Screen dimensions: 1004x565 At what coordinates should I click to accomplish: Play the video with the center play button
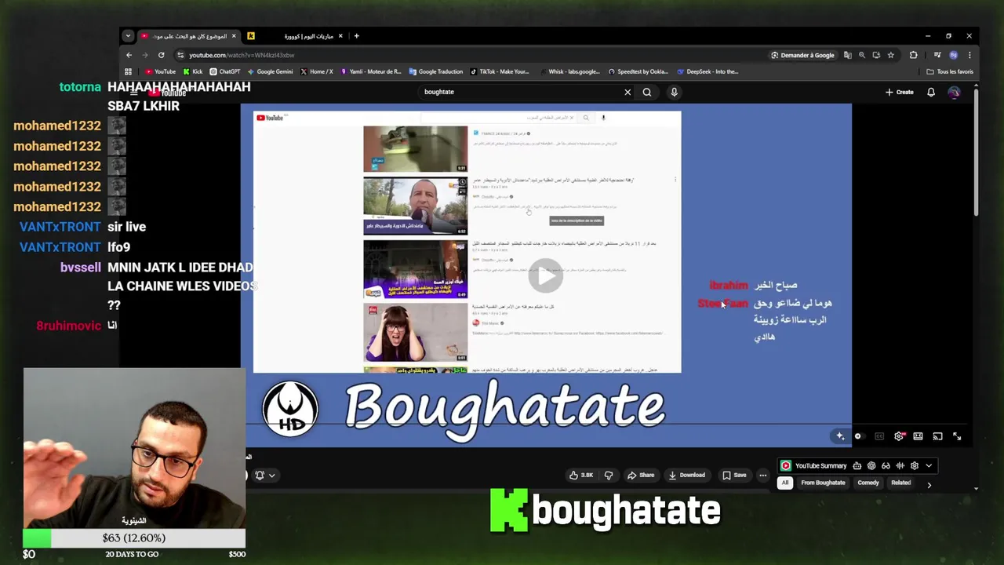tap(545, 275)
